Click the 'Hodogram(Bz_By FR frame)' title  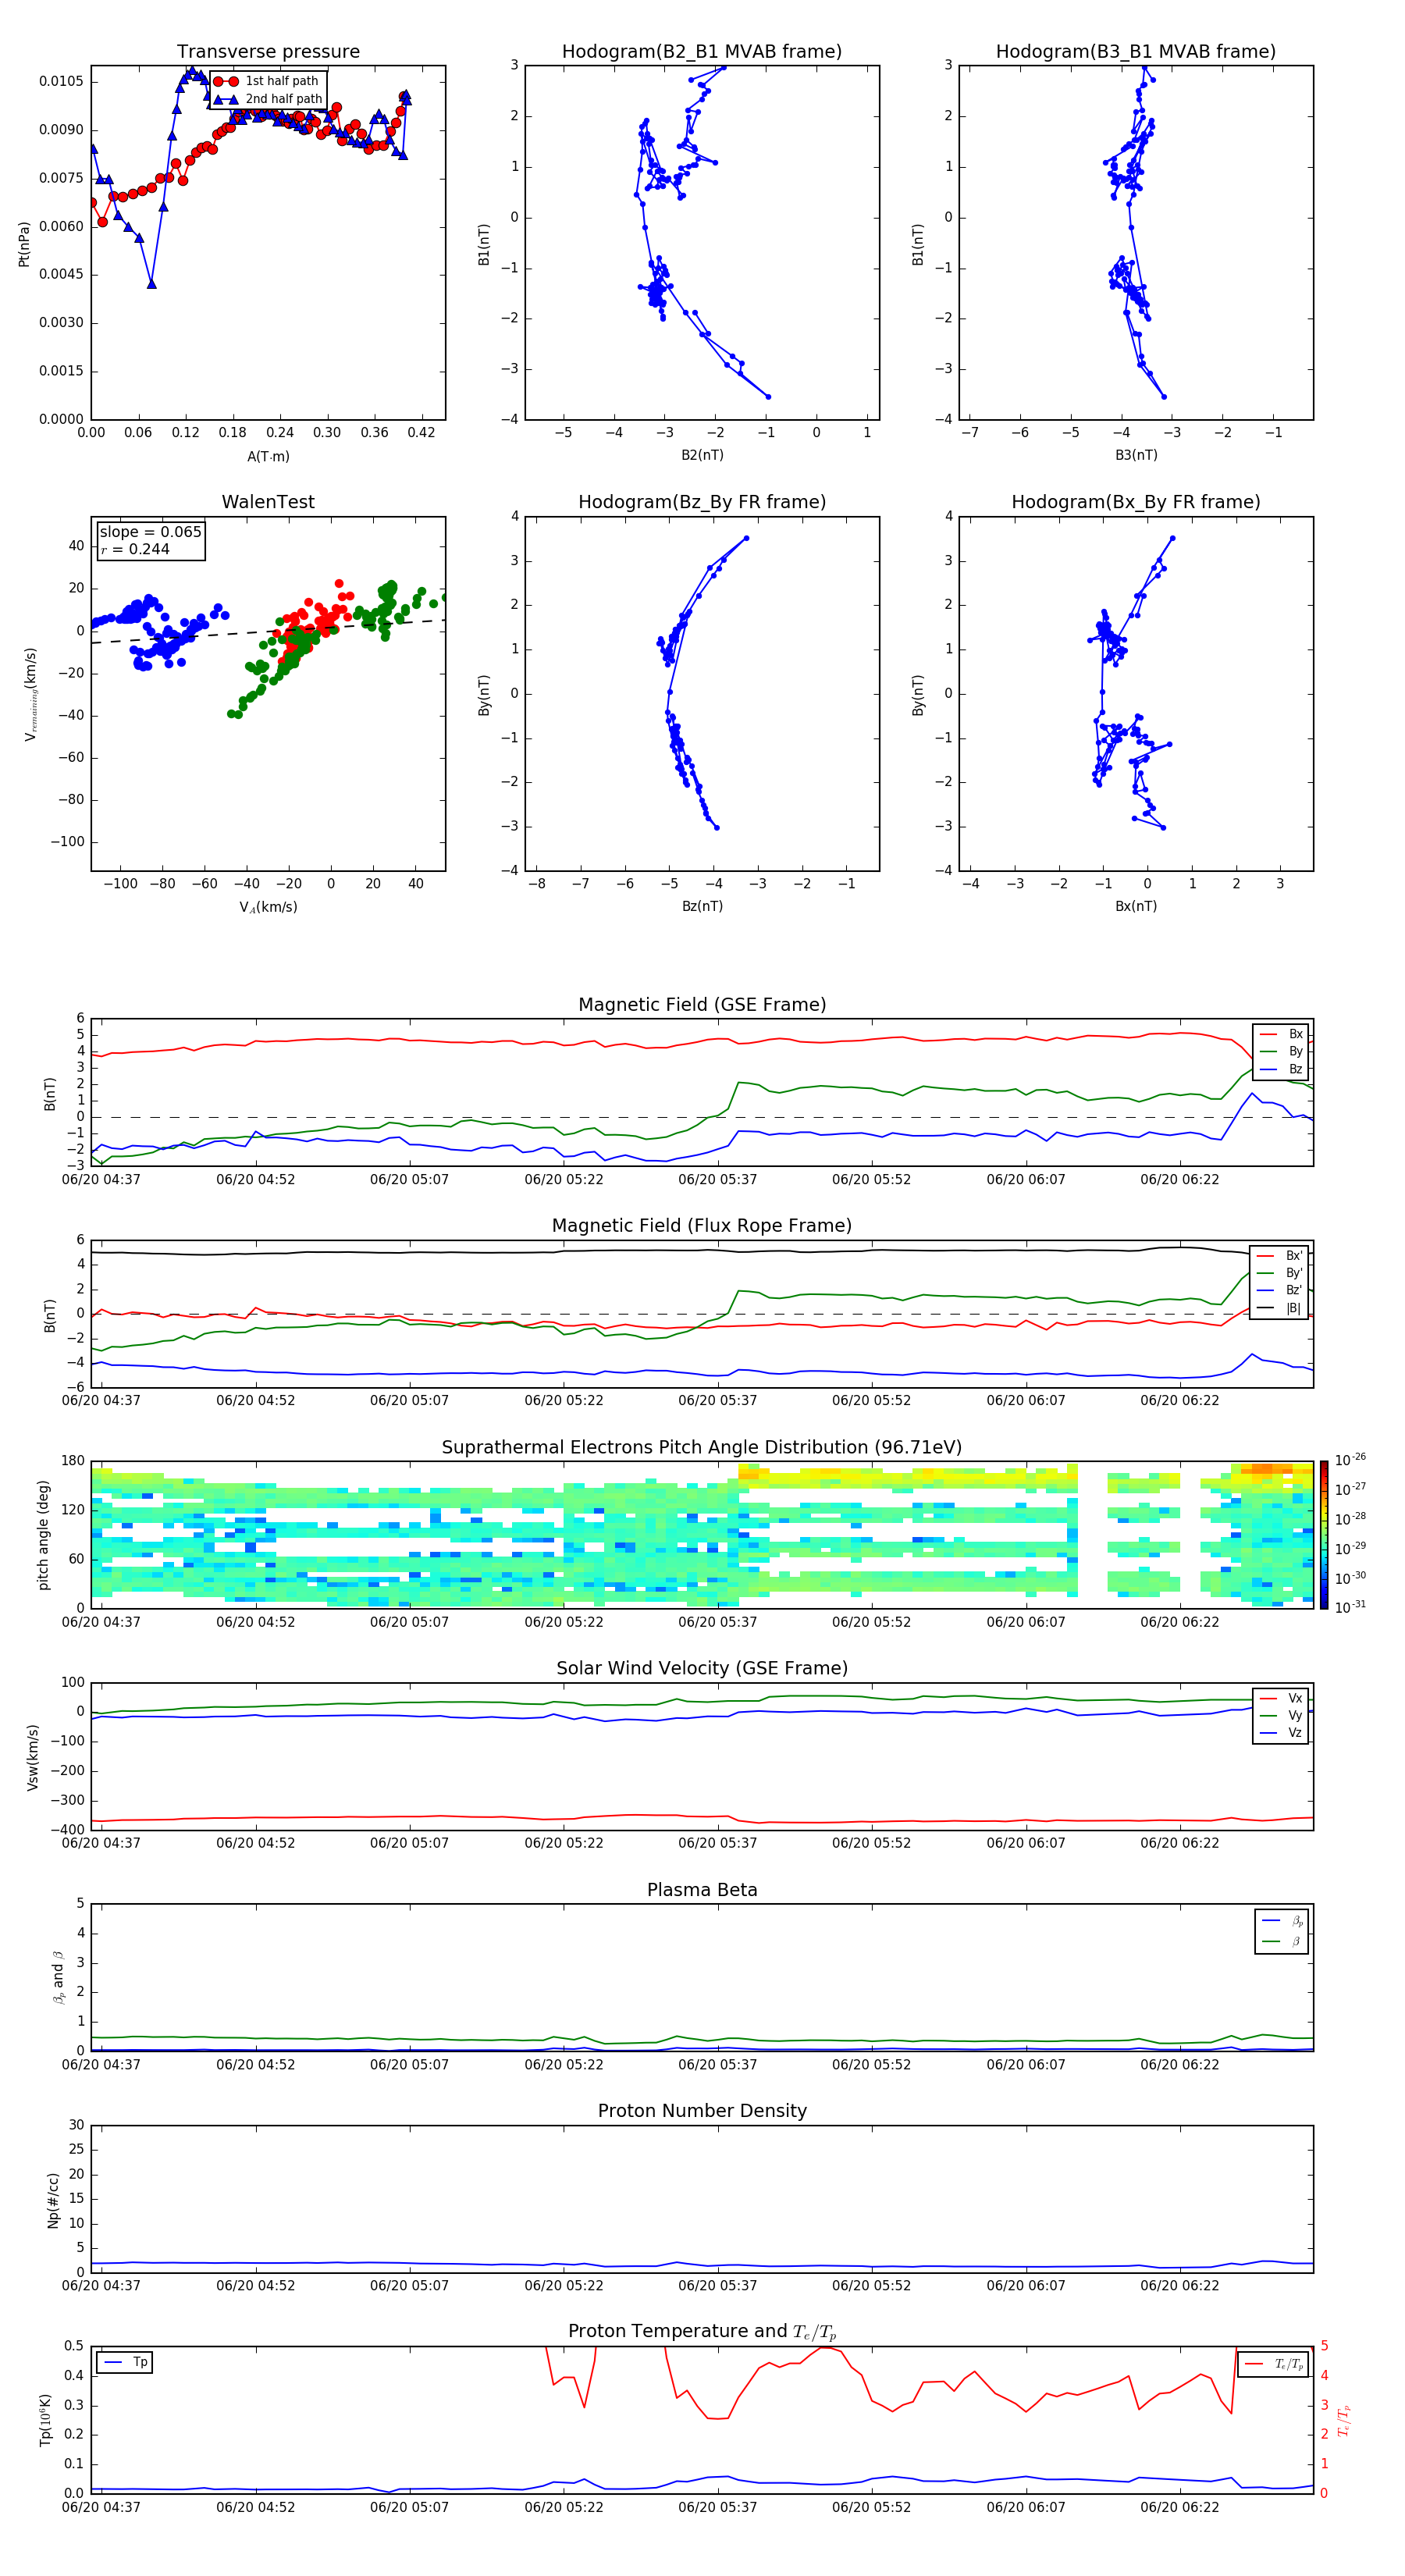tap(702, 502)
